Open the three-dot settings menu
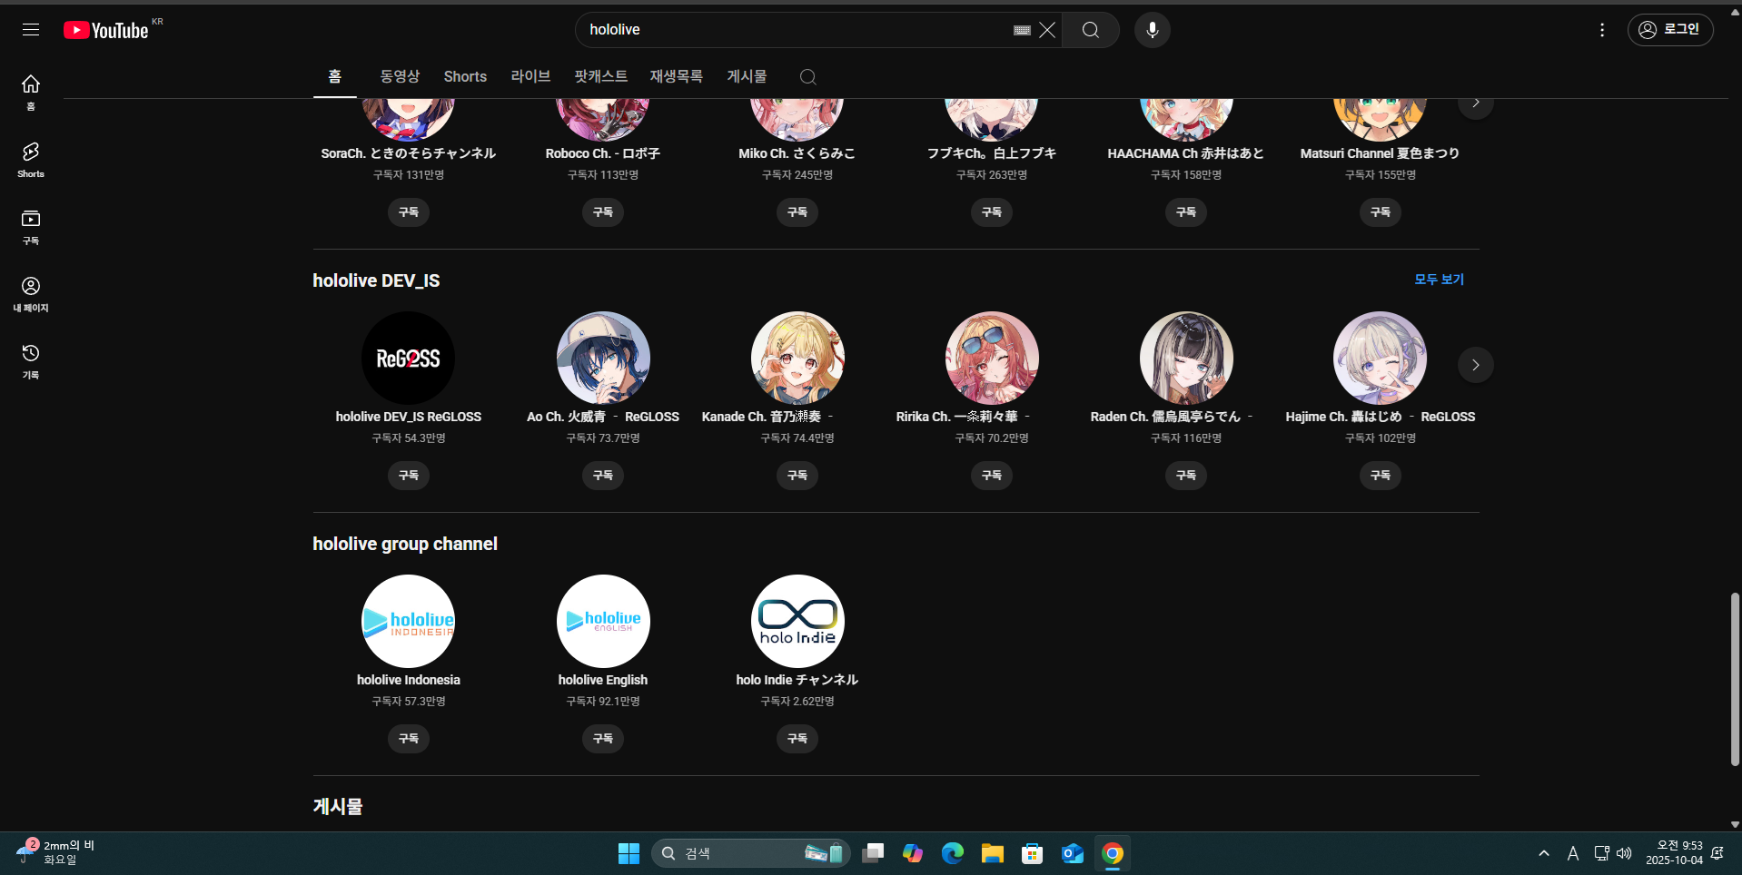Screen dimensions: 1742x875 (1601, 30)
